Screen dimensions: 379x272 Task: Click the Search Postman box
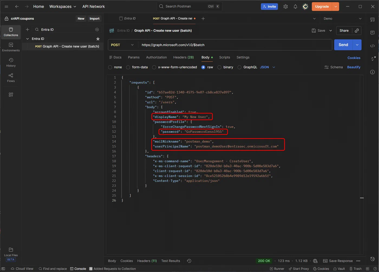tap(189, 6)
